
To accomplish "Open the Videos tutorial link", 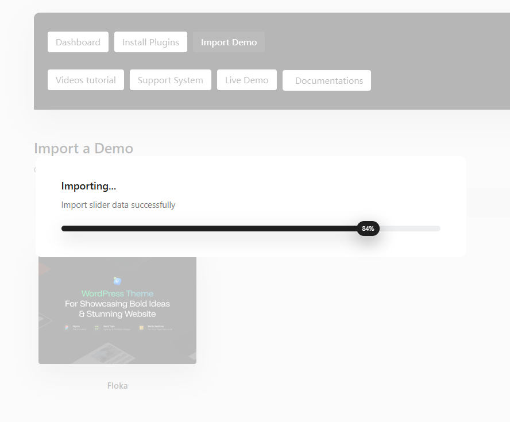I will coord(86,80).
